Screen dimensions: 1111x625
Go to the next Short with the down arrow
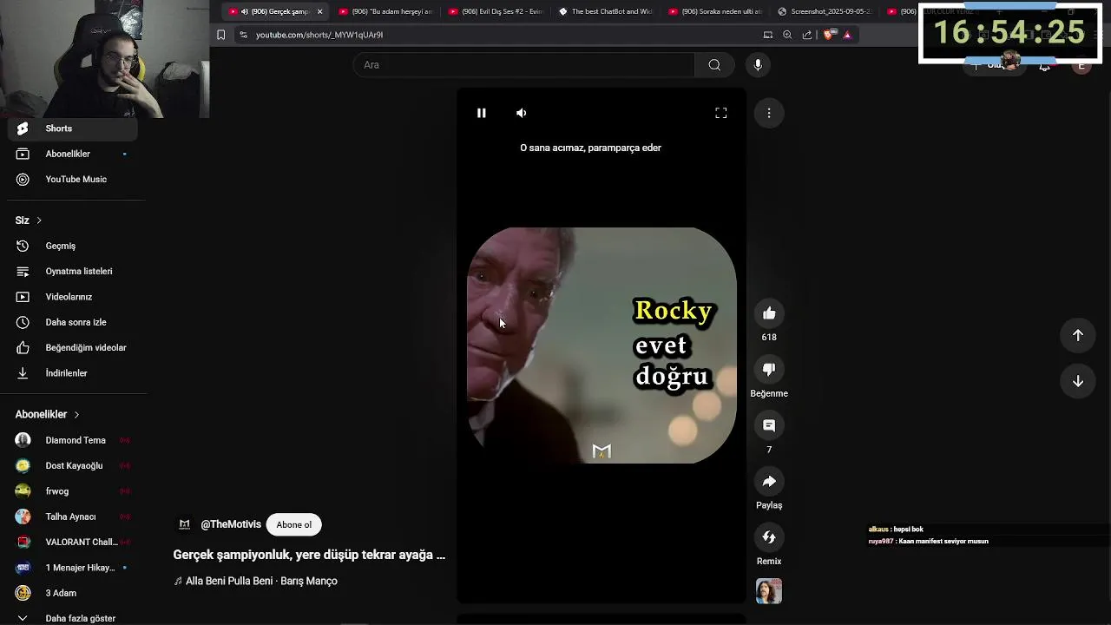[1077, 381]
